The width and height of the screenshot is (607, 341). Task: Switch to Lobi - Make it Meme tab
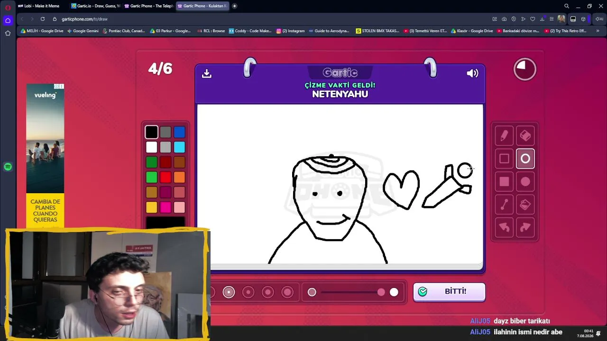[x=41, y=6]
